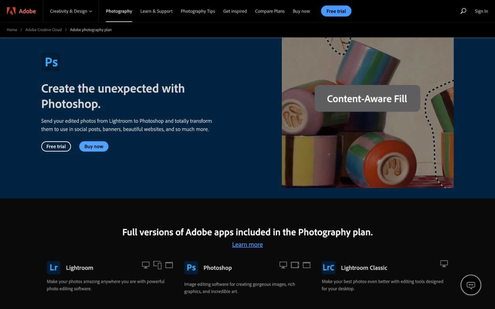
Task: Click Buy now in the navigation bar
Action: tap(301, 11)
